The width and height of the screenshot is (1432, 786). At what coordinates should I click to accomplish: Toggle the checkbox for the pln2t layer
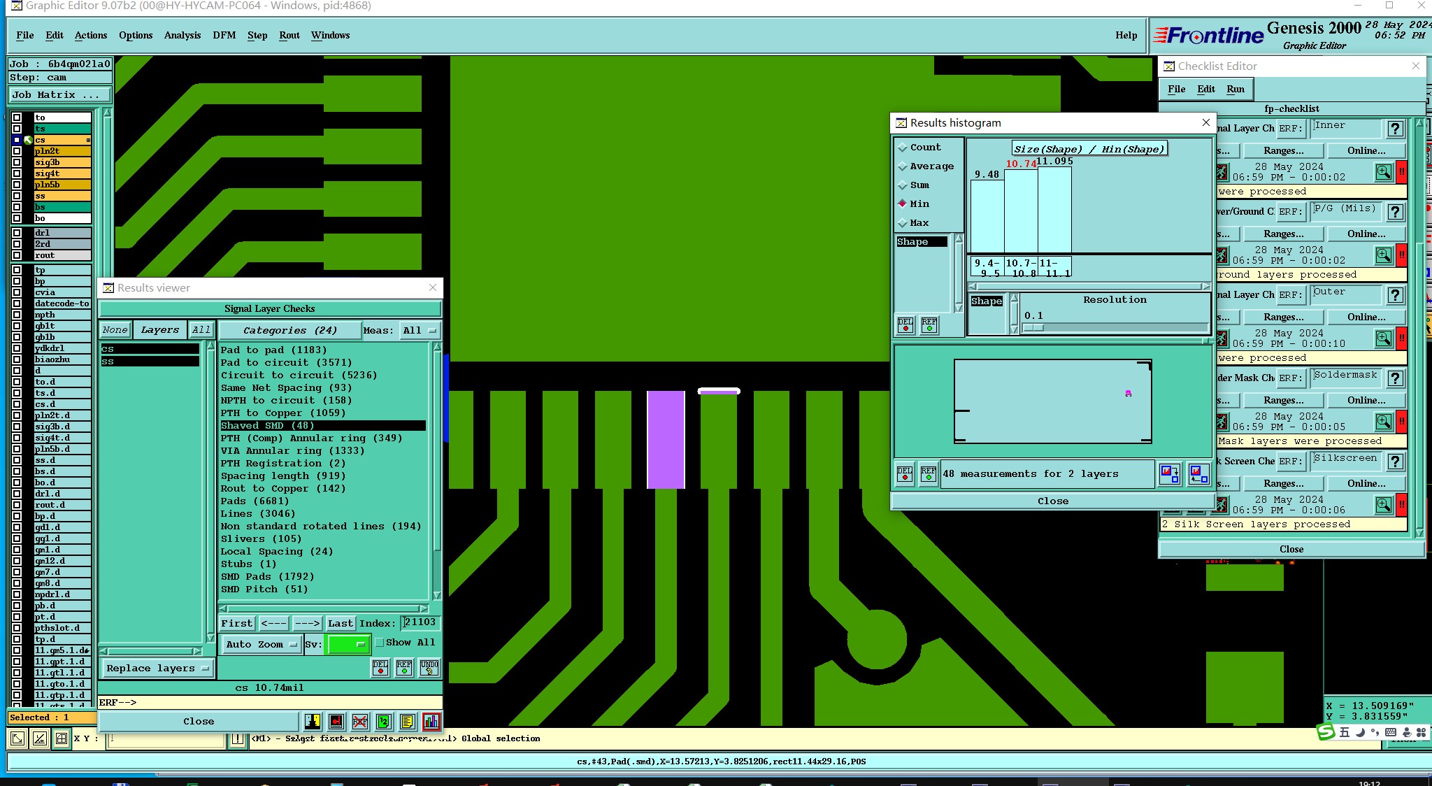17,151
